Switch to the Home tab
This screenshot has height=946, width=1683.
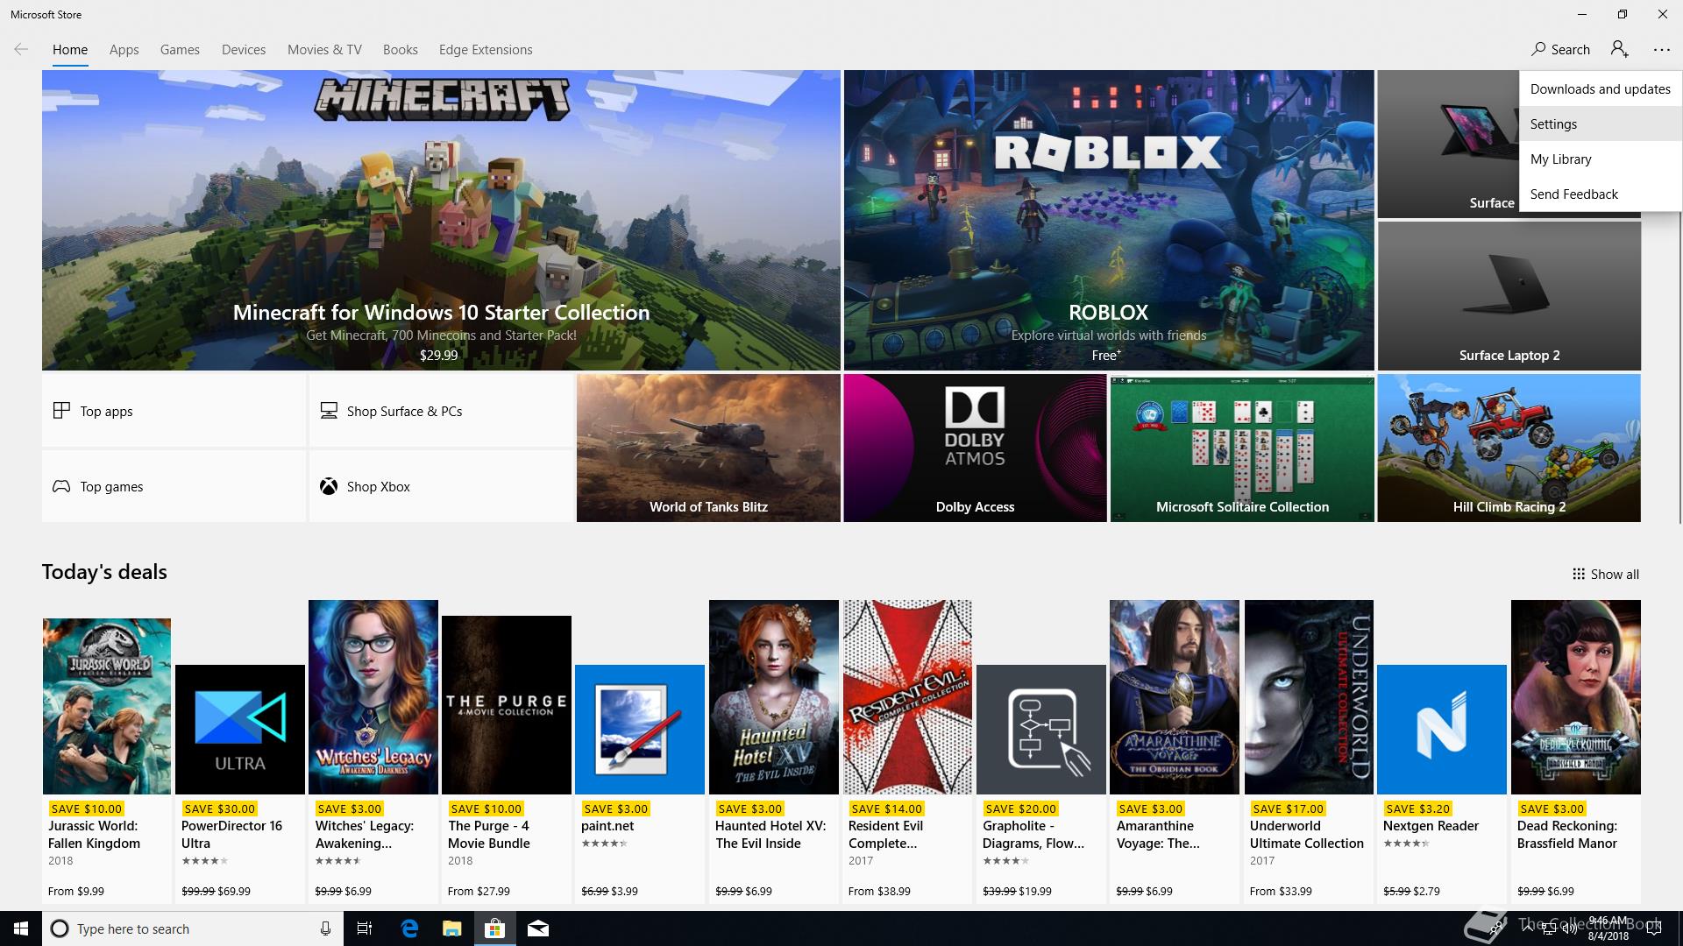click(70, 50)
